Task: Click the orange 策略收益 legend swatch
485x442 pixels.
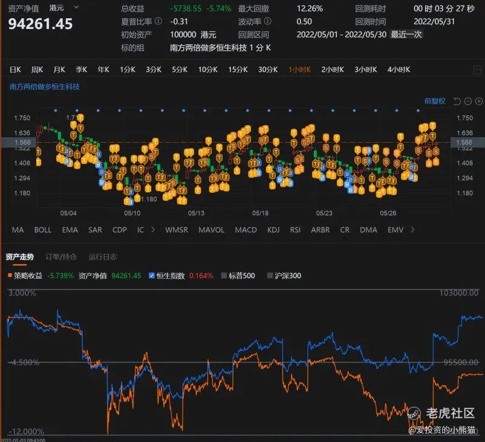Action: (x=10, y=275)
